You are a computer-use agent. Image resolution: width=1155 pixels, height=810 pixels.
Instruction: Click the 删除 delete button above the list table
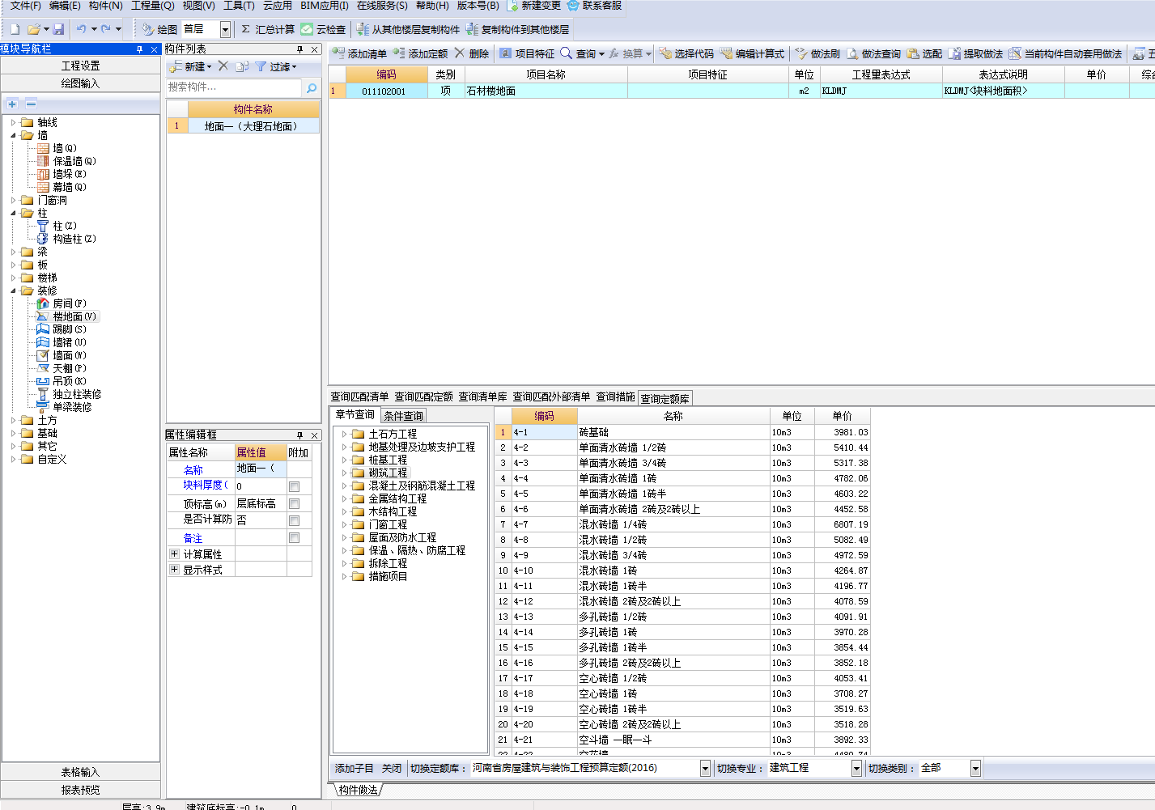(472, 53)
